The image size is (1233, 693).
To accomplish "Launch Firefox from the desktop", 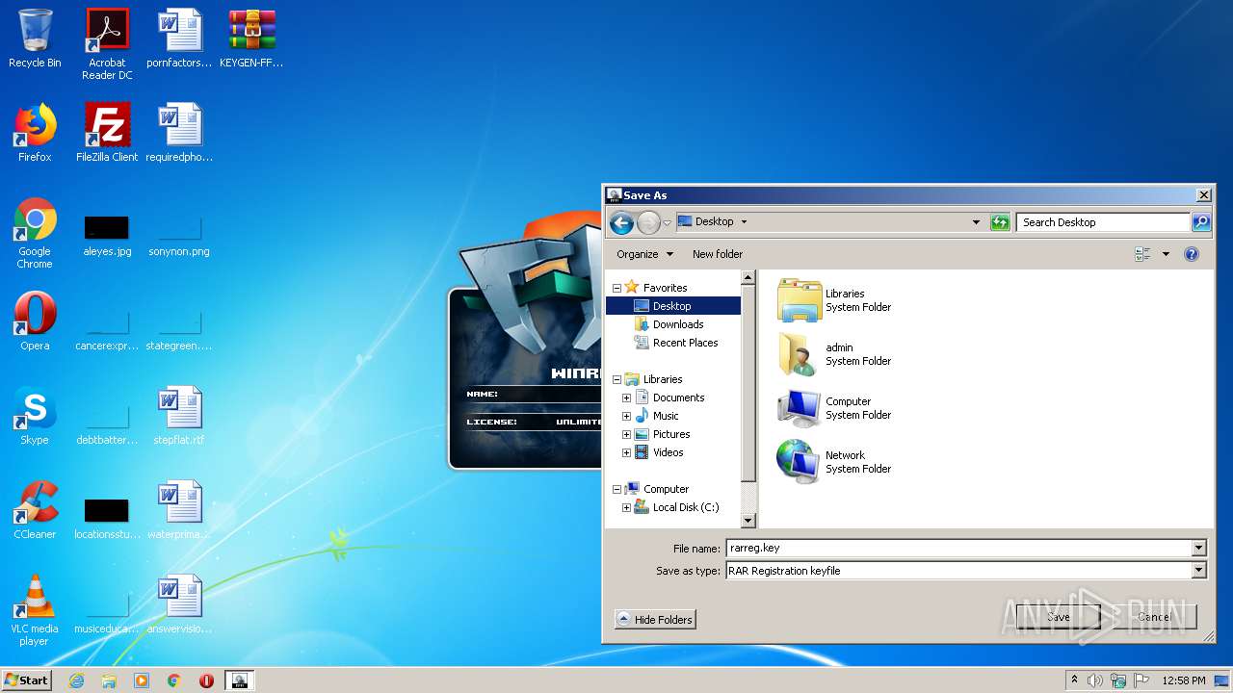I will (x=35, y=133).
